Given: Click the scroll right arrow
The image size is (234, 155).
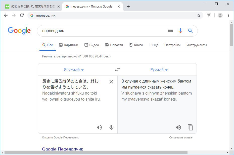Looking at the screenshot, I should [x=227, y=153].
